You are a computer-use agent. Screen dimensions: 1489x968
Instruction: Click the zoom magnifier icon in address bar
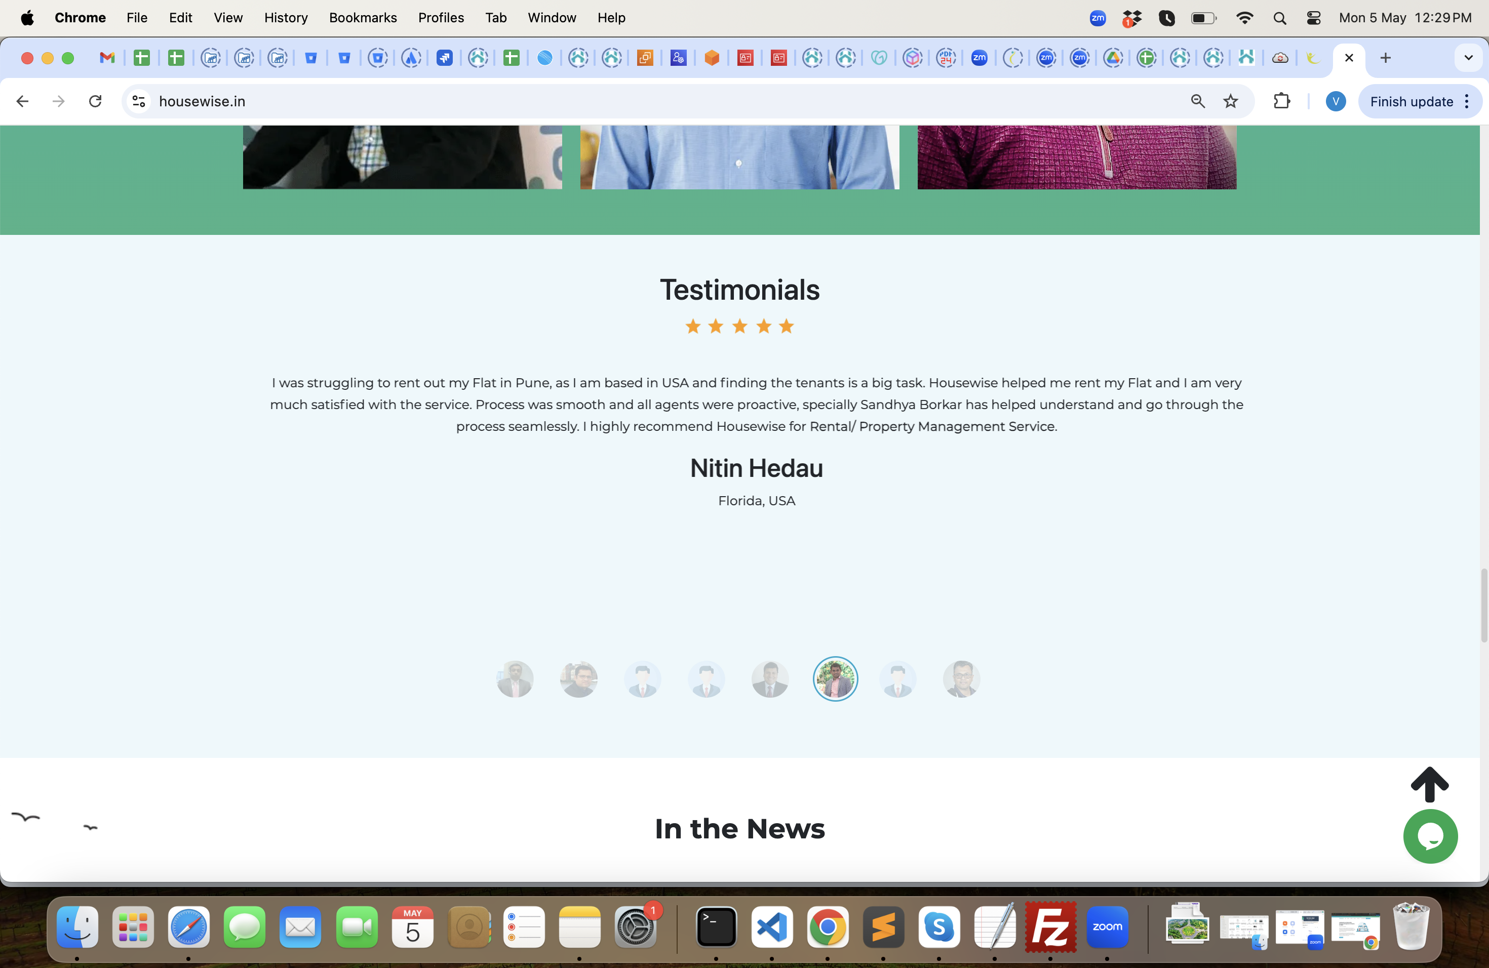coord(1197,101)
